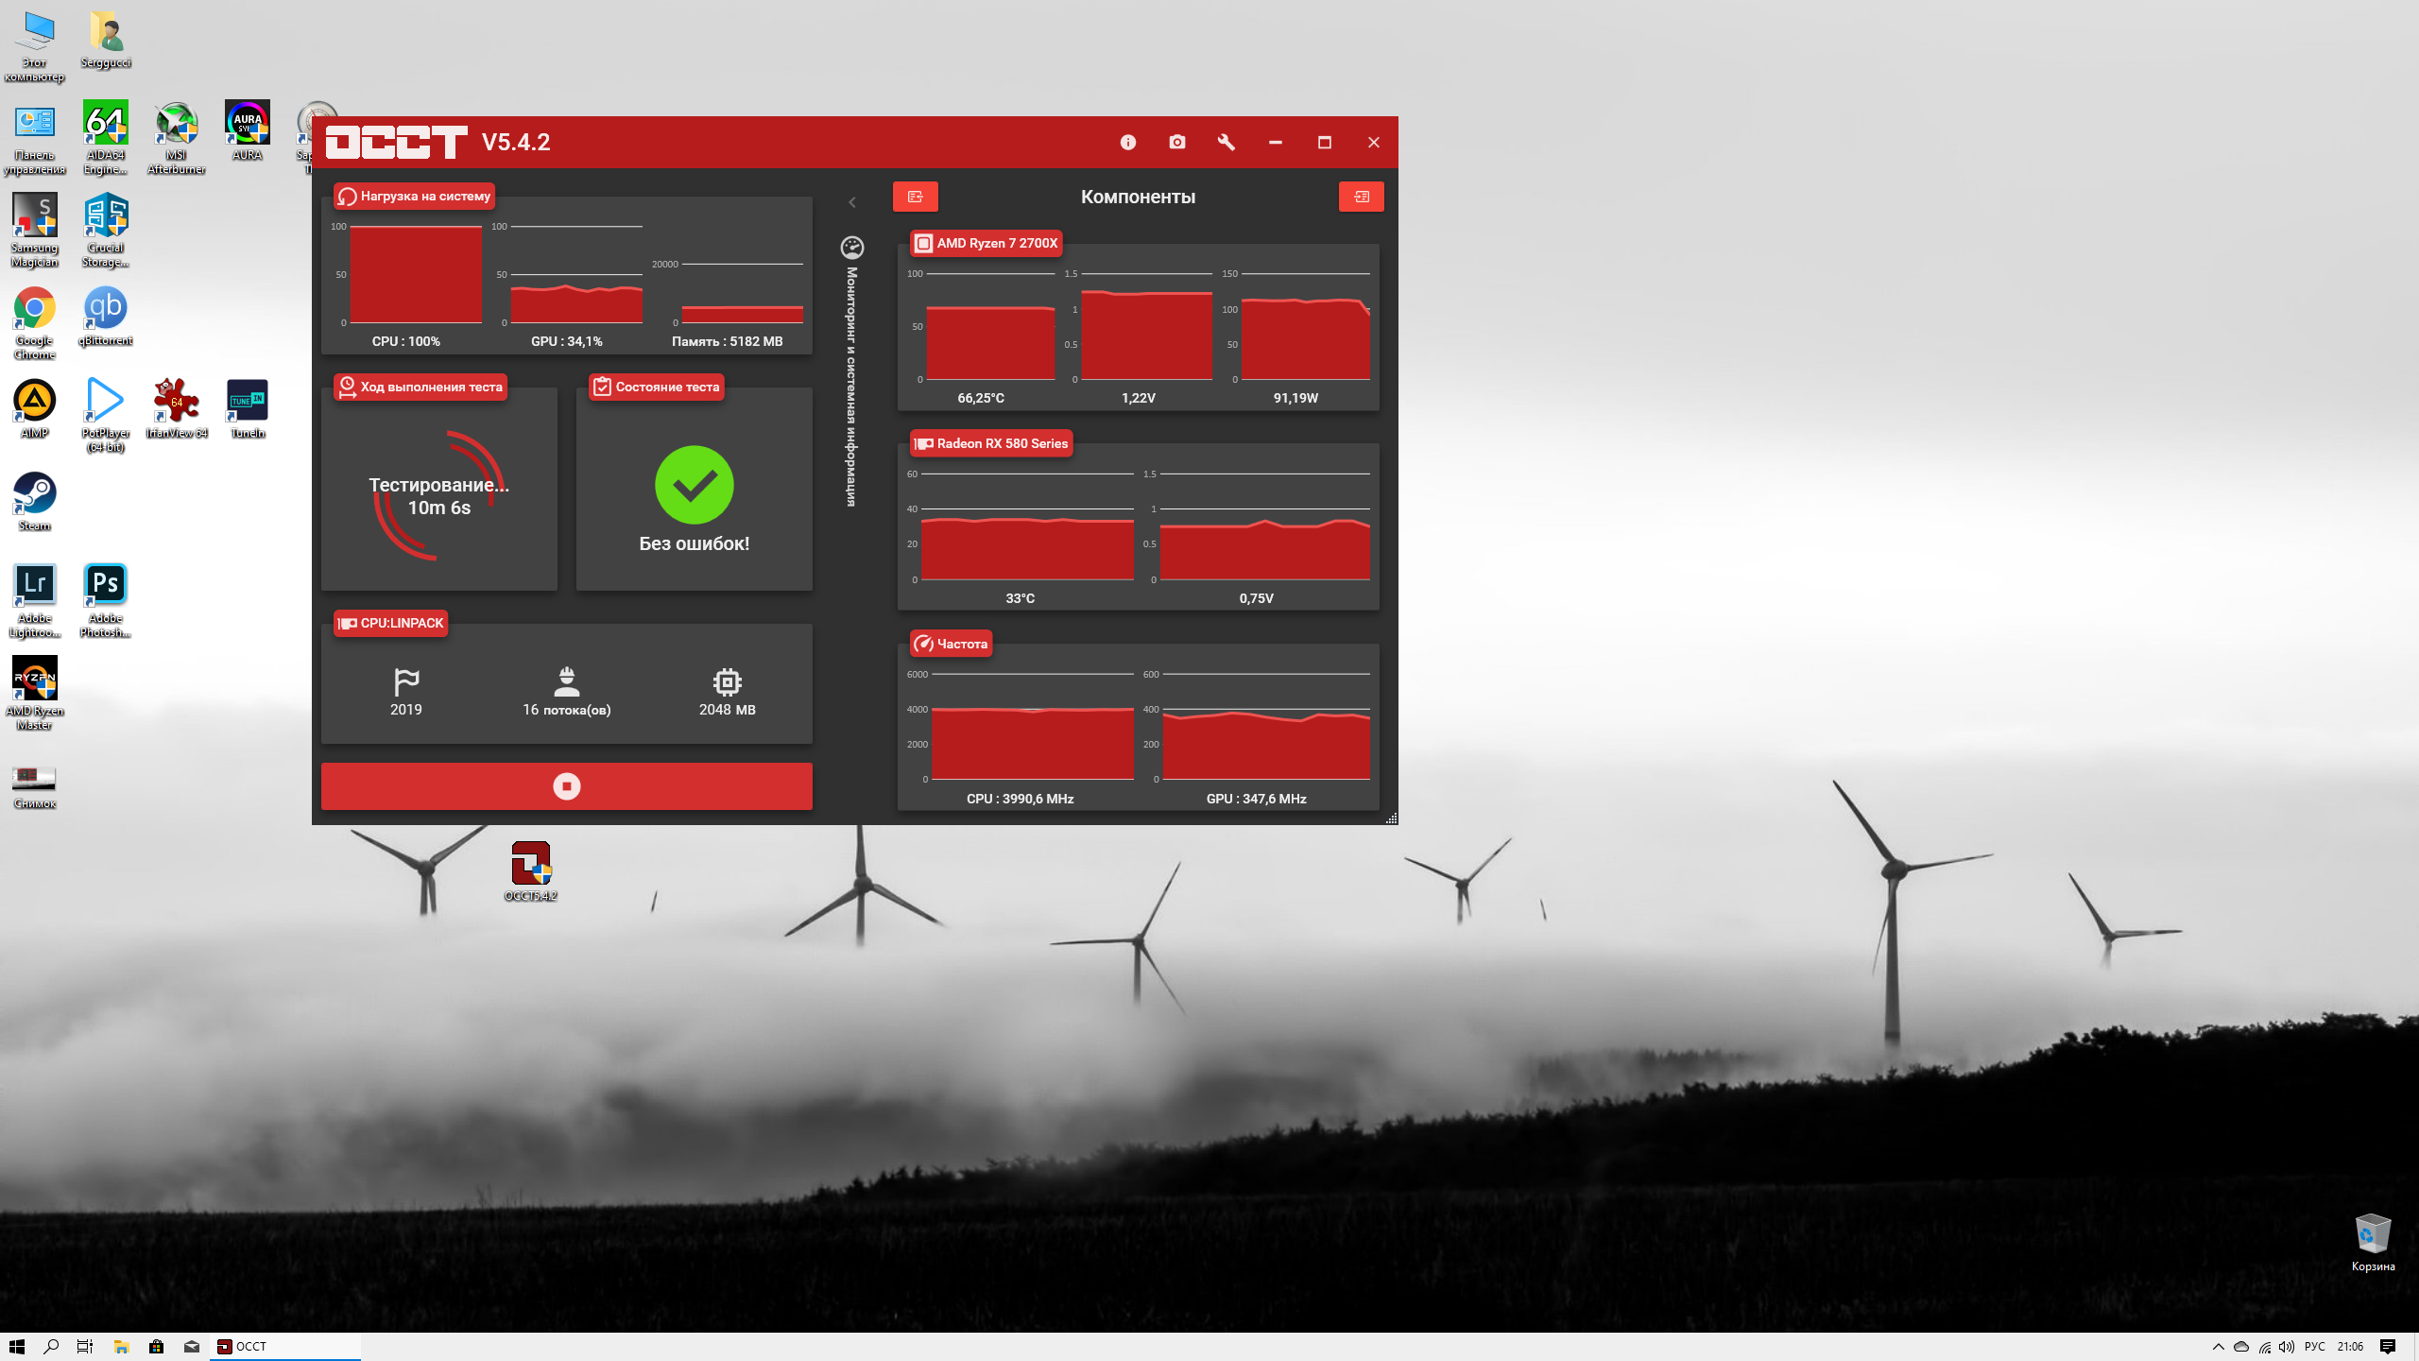Select the Radeon RX 580 Series label
2419x1361 pixels.
tap(991, 443)
